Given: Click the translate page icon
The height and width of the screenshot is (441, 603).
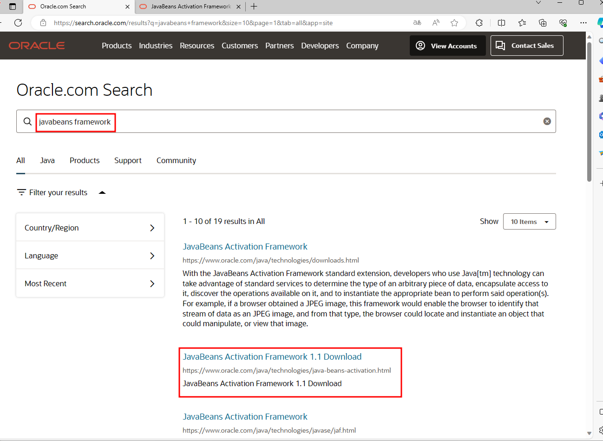Looking at the screenshot, I should (x=417, y=23).
